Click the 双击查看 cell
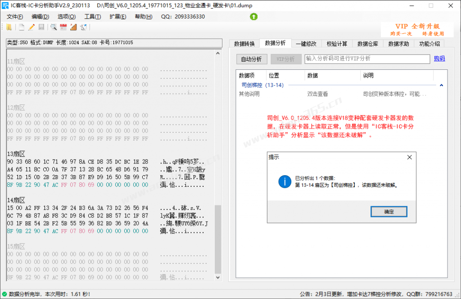 click(x=317, y=94)
